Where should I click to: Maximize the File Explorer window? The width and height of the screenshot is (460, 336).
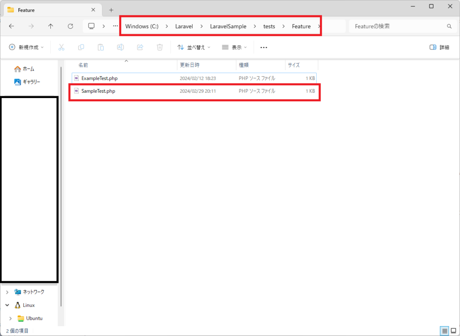pyautogui.click(x=431, y=6)
